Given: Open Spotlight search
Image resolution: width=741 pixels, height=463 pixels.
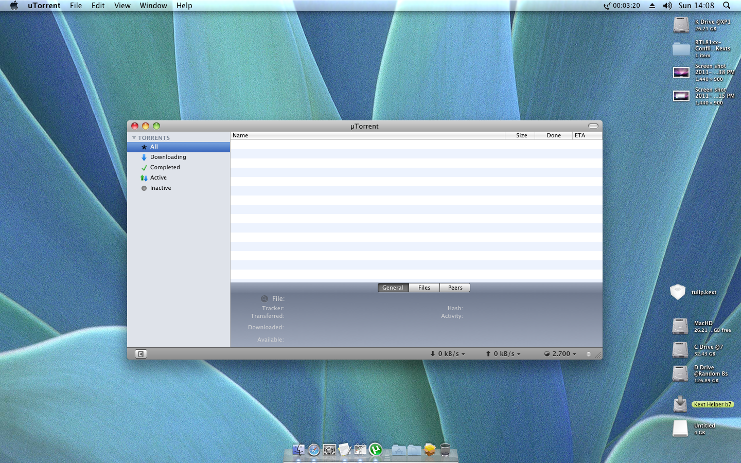Looking at the screenshot, I should (727, 6).
